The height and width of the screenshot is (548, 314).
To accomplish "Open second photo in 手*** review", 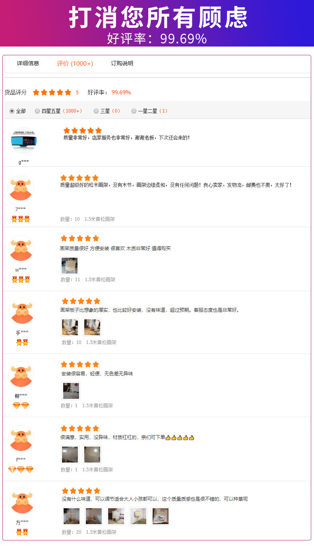I will pyautogui.click(x=92, y=327).
